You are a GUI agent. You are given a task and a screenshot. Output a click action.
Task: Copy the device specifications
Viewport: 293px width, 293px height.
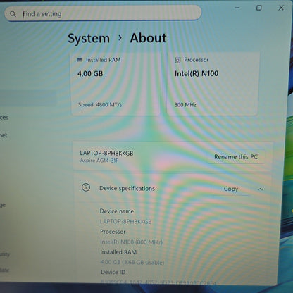231,189
